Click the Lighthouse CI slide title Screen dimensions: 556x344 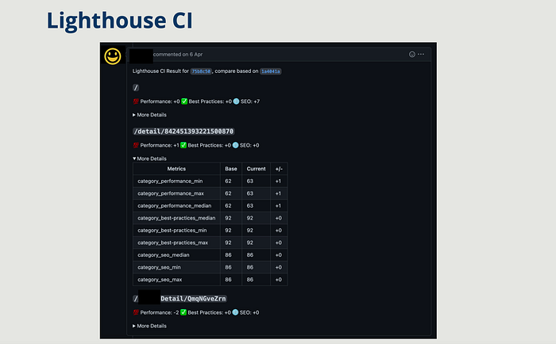(x=119, y=21)
